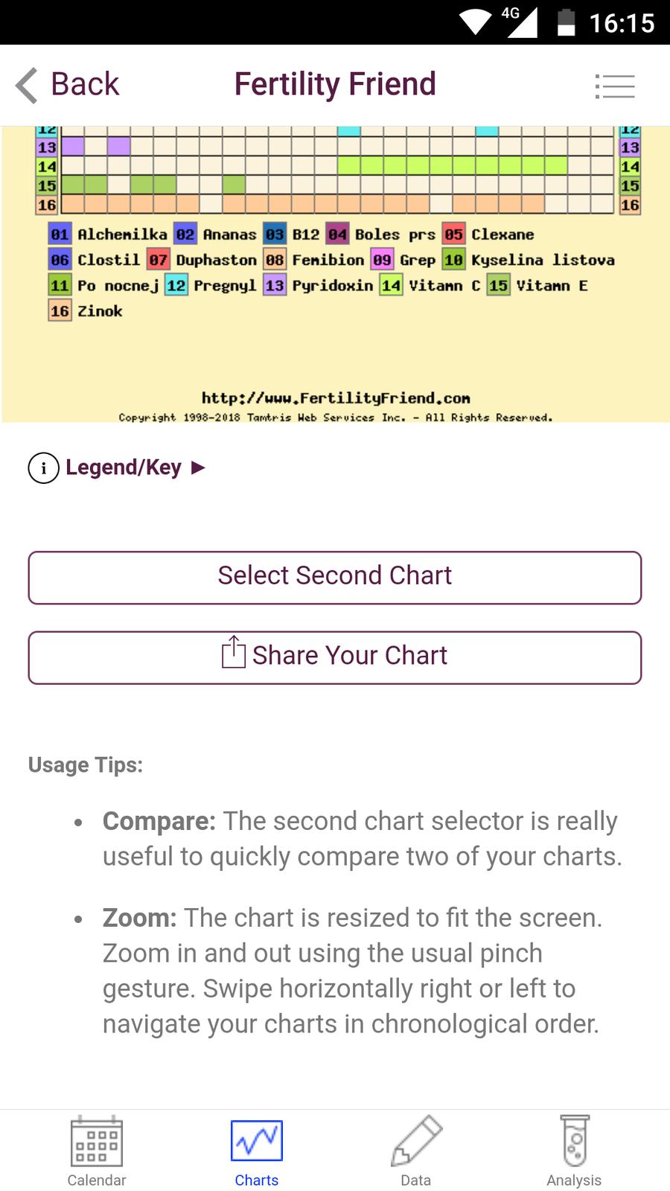The image size is (670, 1191).
Task: Click the 16 Zinok orange legend swatch
Action: pos(60,310)
